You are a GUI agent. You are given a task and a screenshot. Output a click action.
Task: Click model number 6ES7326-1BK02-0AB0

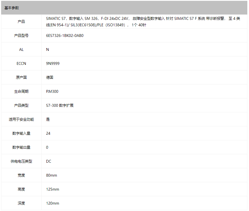click(x=65, y=35)
